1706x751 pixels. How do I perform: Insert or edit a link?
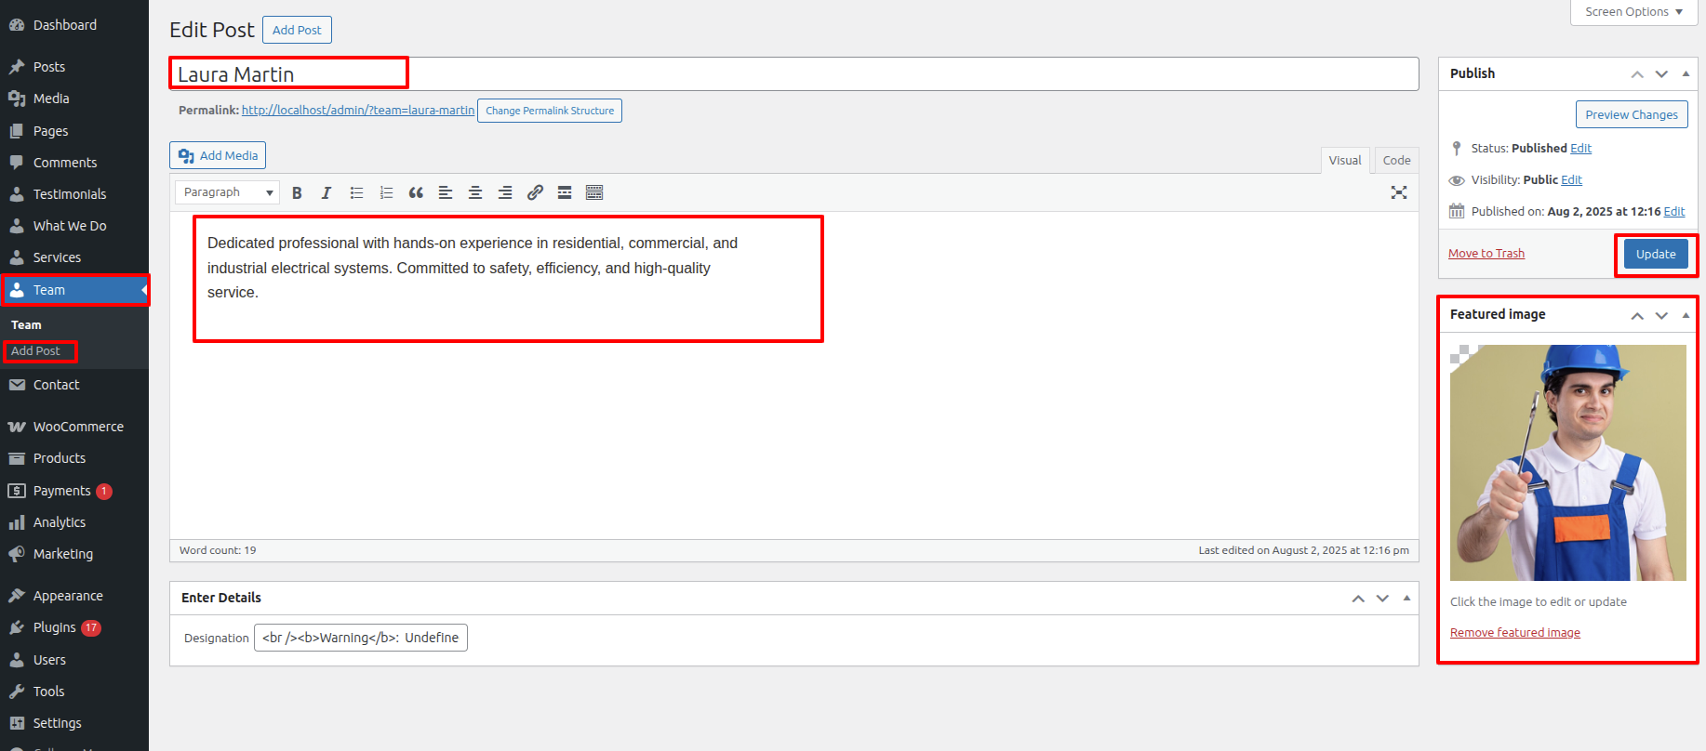click(x=535, y=192)
